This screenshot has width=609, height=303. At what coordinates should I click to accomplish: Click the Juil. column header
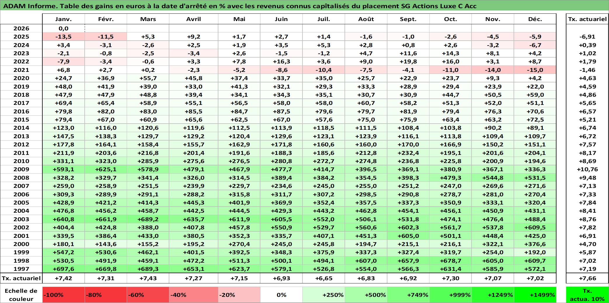pyautogui.click(x=324, y=19)
